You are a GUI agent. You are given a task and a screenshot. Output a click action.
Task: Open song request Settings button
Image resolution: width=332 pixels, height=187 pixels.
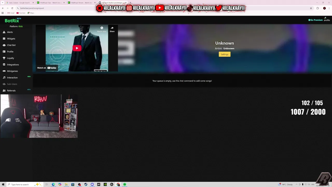225,54
